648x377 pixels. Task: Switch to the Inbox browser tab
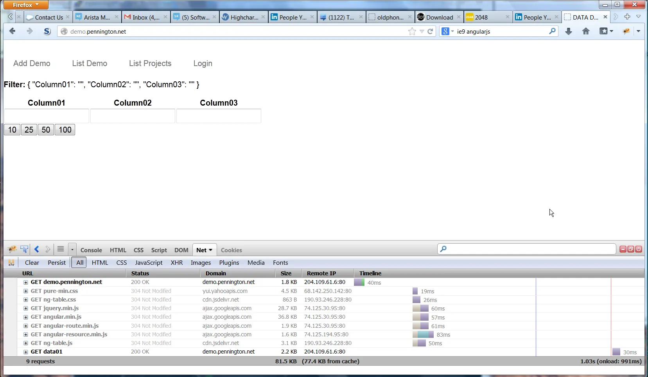click(x=146, y=17)
